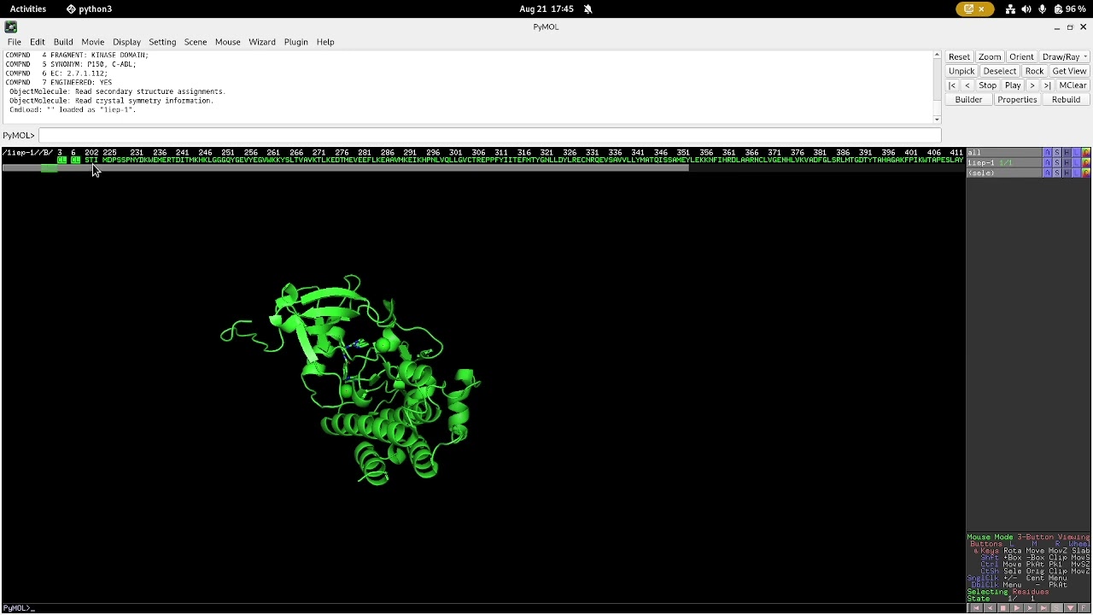Step forward with the > button
1093x615 pixels.
[x=1032, y=85]
